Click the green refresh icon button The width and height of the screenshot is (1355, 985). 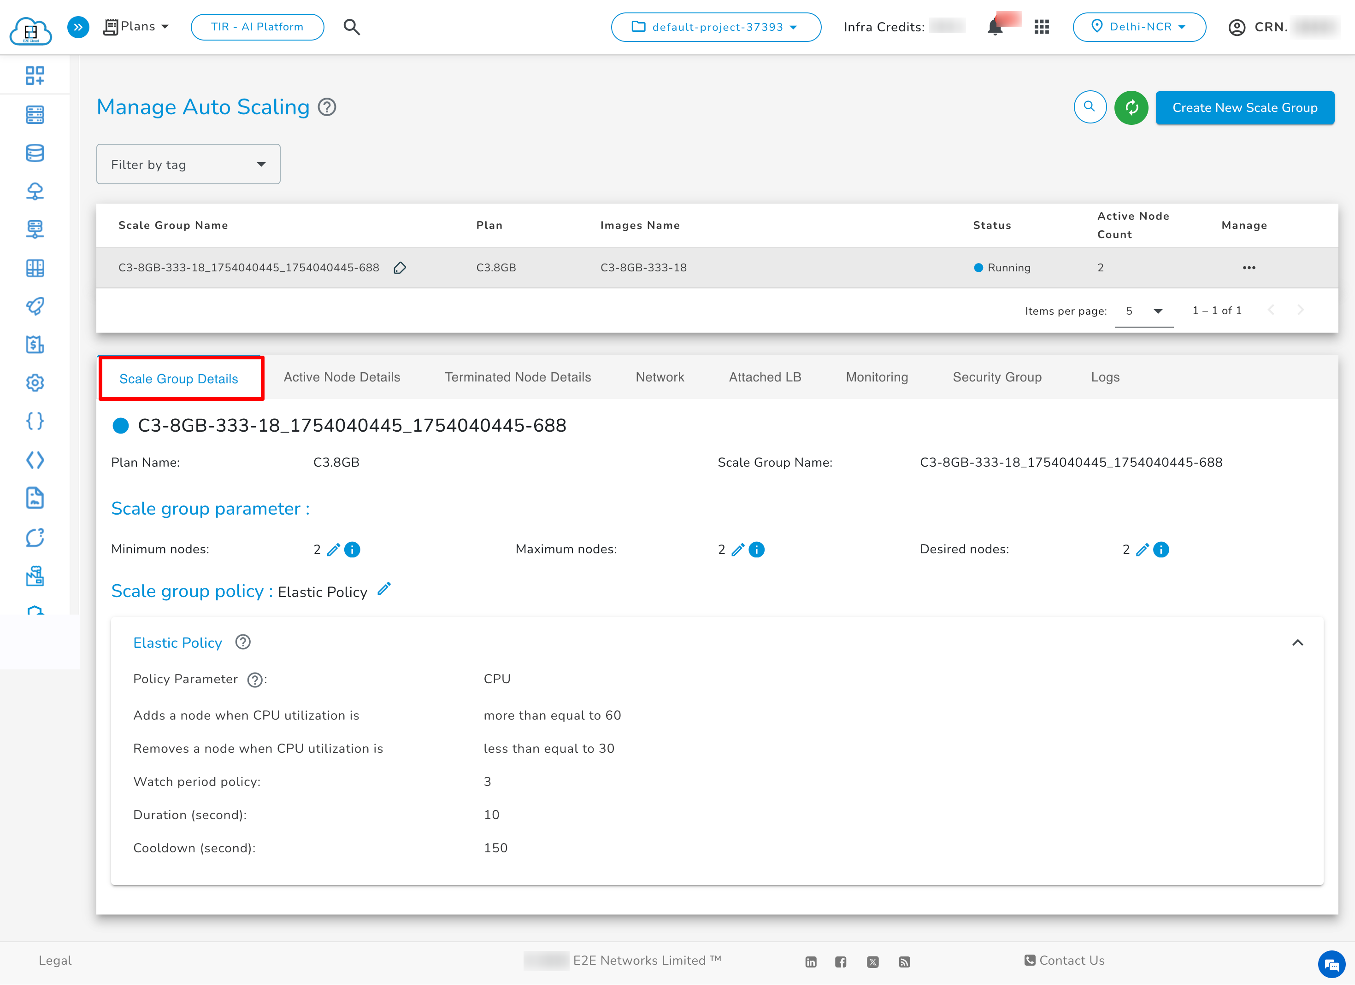pos(1131,107)
